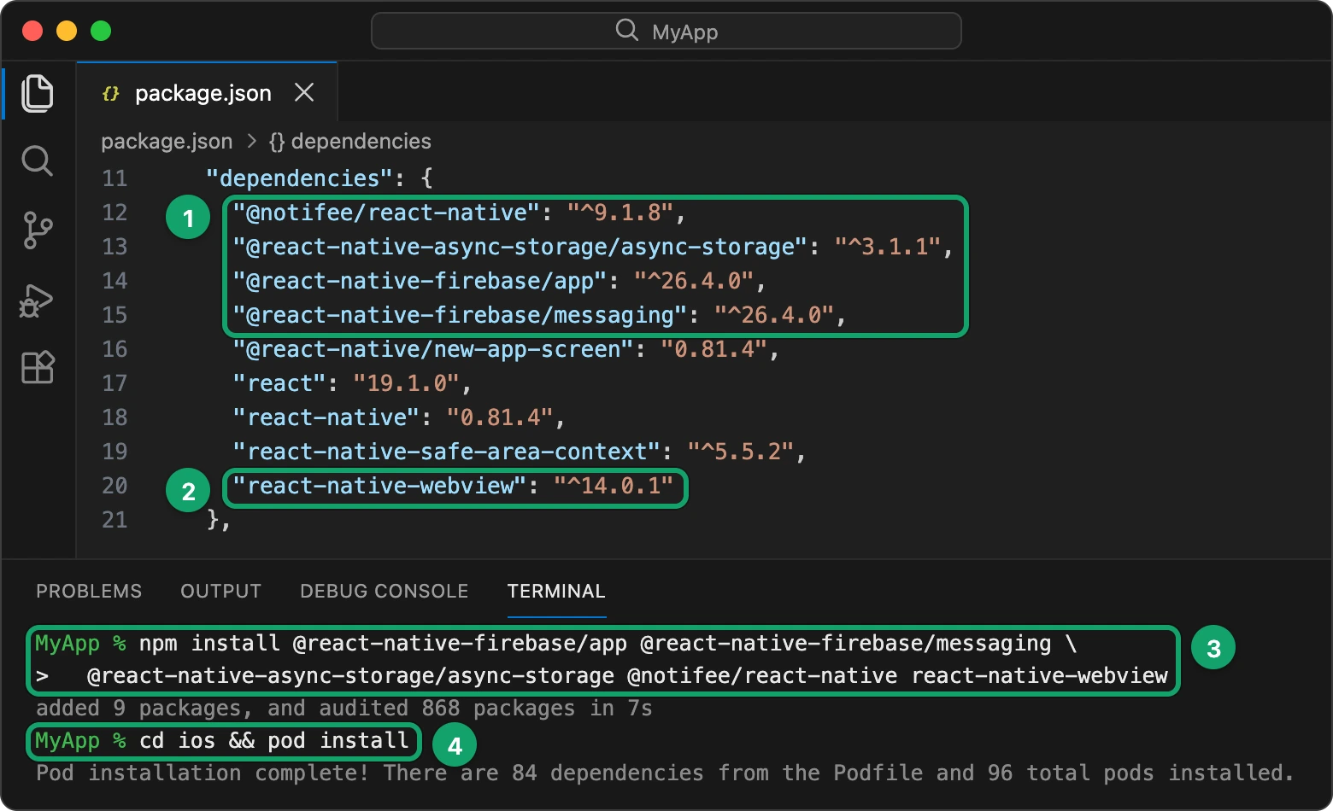The image size is (1333, 811).
Task: Click the "^14.0.1" version value
Action: 614,486
